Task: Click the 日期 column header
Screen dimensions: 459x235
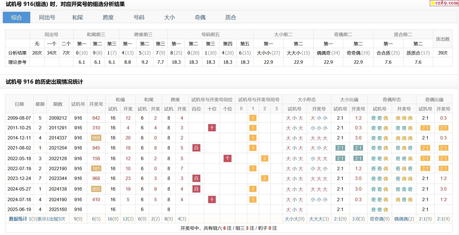Action: point(19,104)
